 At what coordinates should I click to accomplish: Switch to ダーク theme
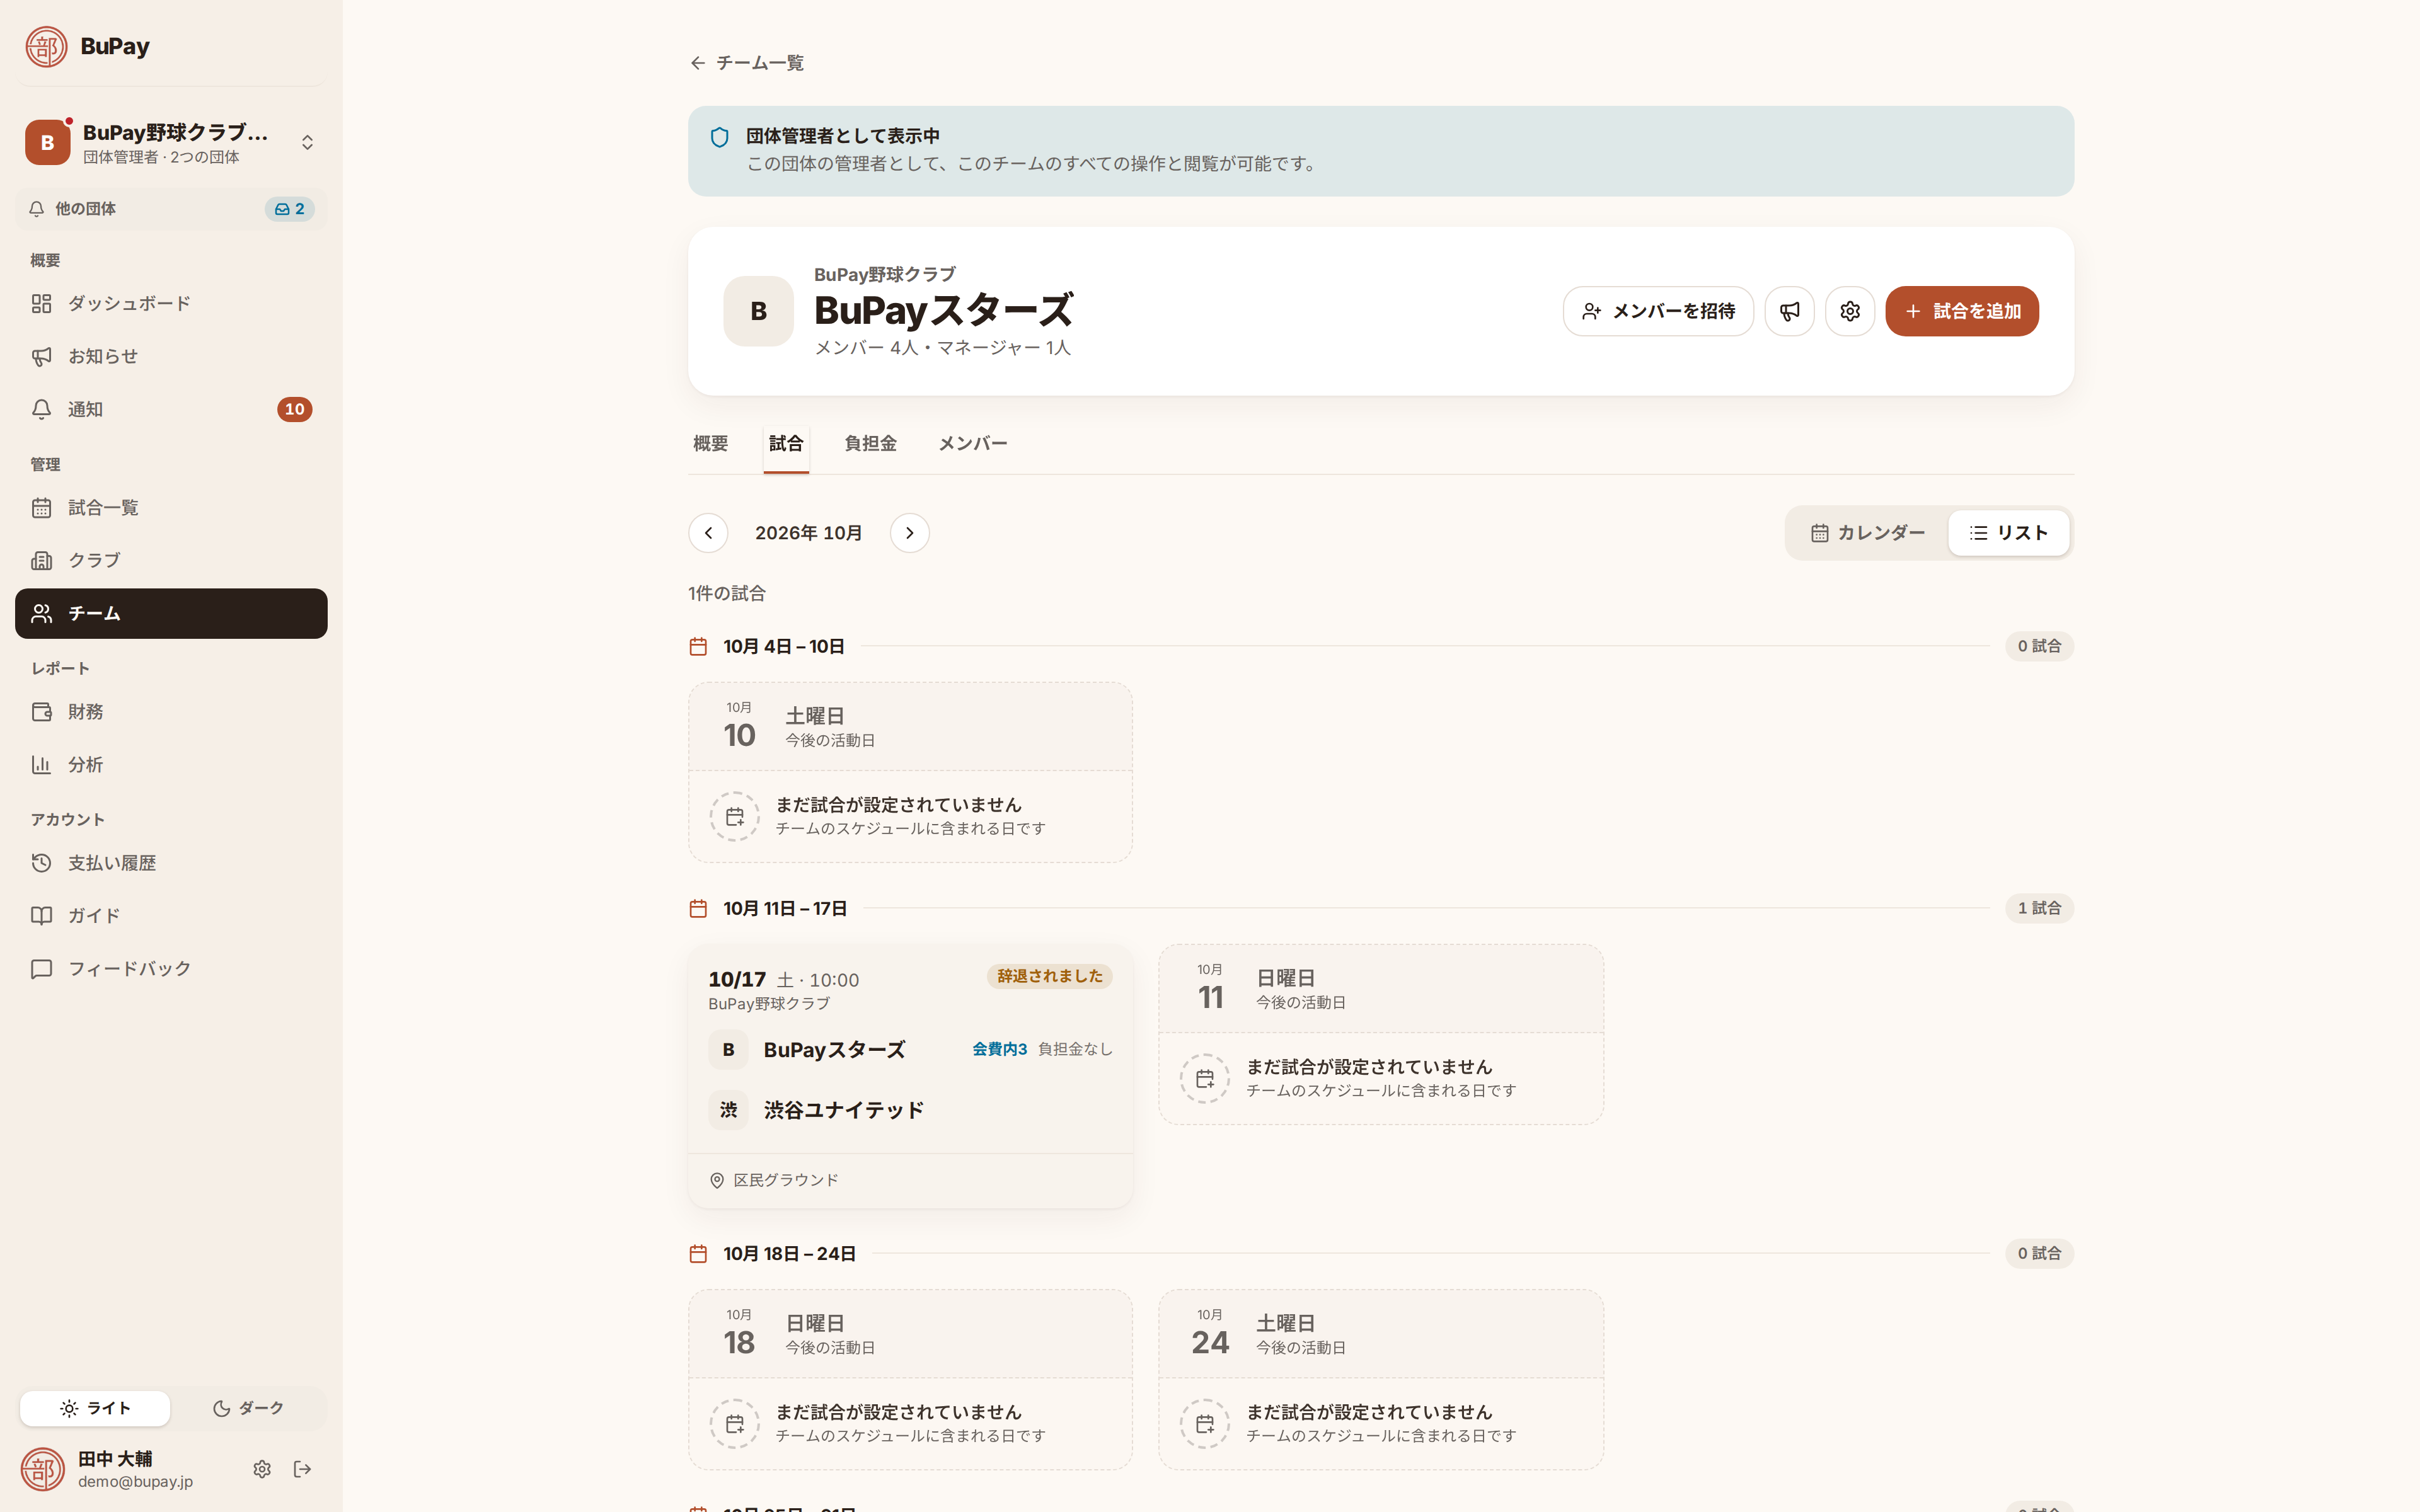(247, 1408)
